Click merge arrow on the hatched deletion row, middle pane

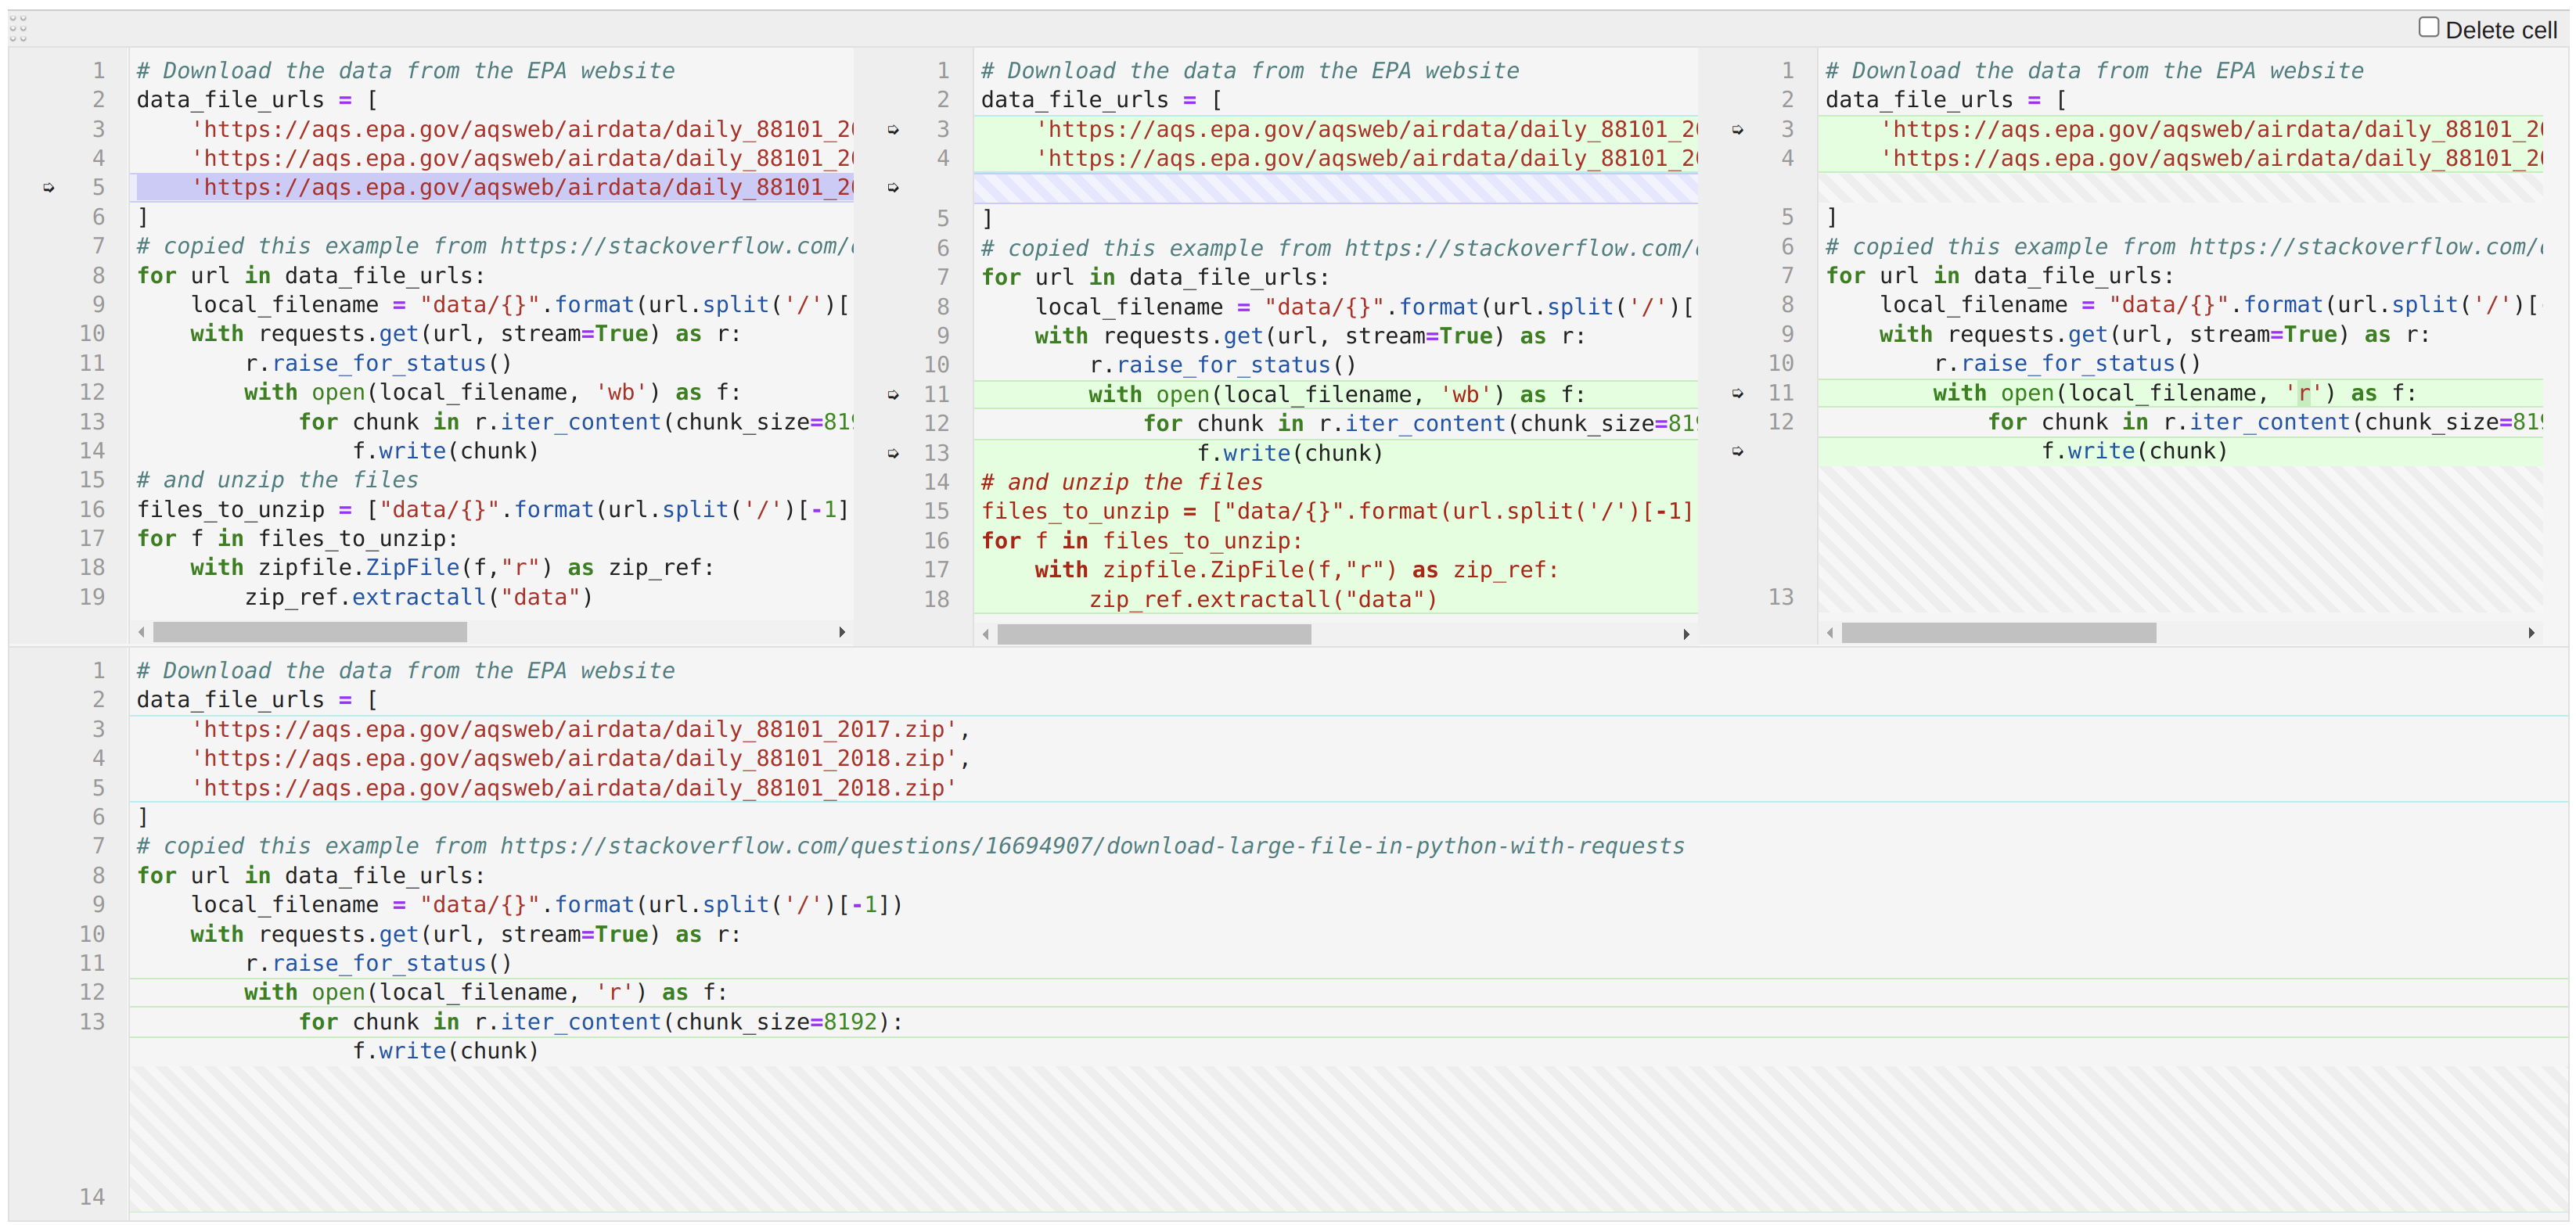coord(891,187)
